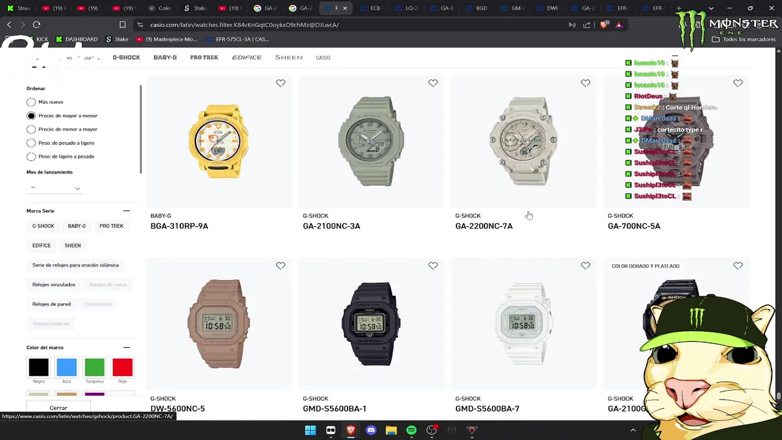Open the BGA-310RP-9A yellow watch image
This screenshot has height=440, width=782.
218,141
